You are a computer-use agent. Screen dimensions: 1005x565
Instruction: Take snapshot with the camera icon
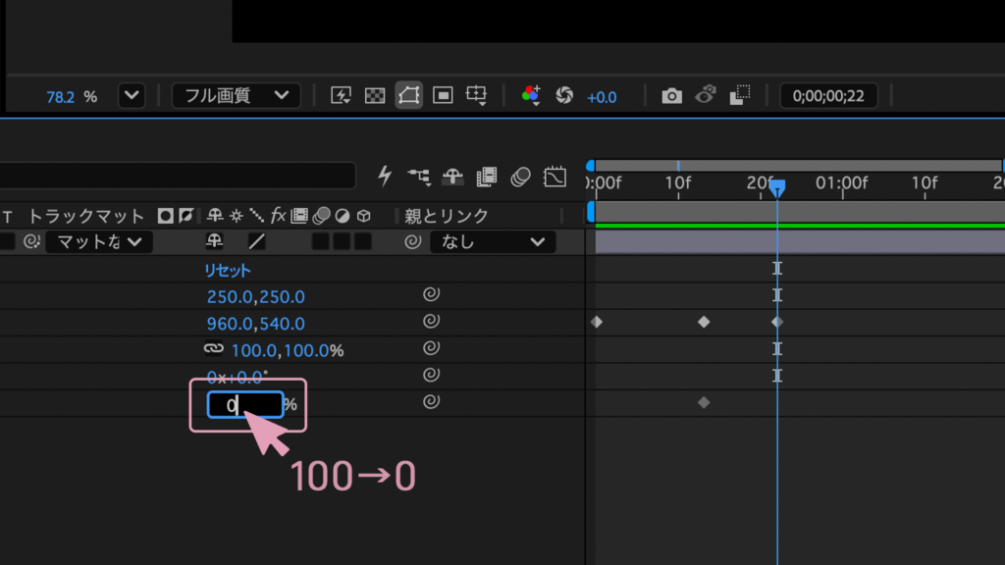pyautogui.click(x=671, y=96)
